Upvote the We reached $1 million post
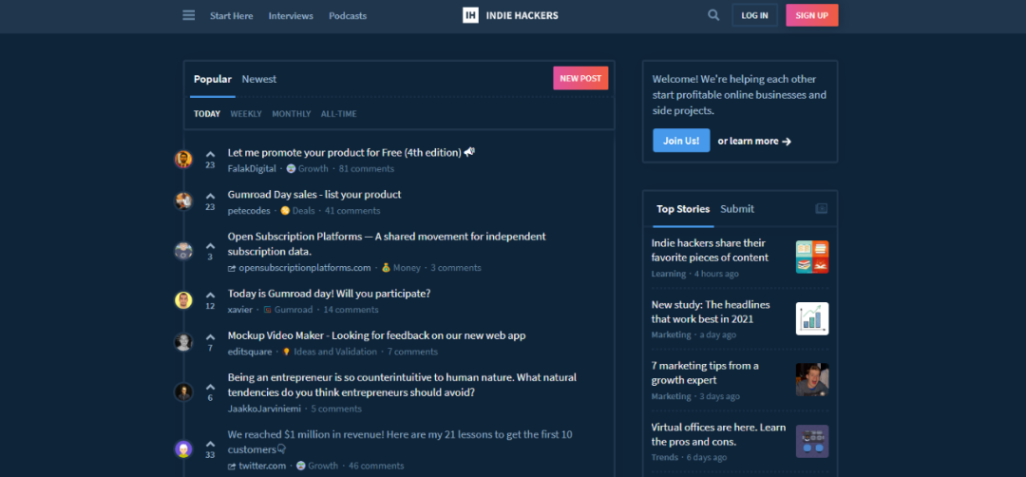The width and height of the screenshot is (1026, 477). [x=210, y=444]
